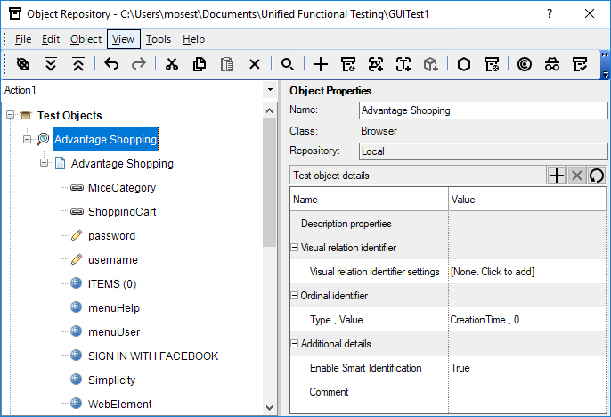Viewport: 611px width, 417px height.
Task: Open Object Spy icon
Action: pyautogui.click(x=552, y=64)
